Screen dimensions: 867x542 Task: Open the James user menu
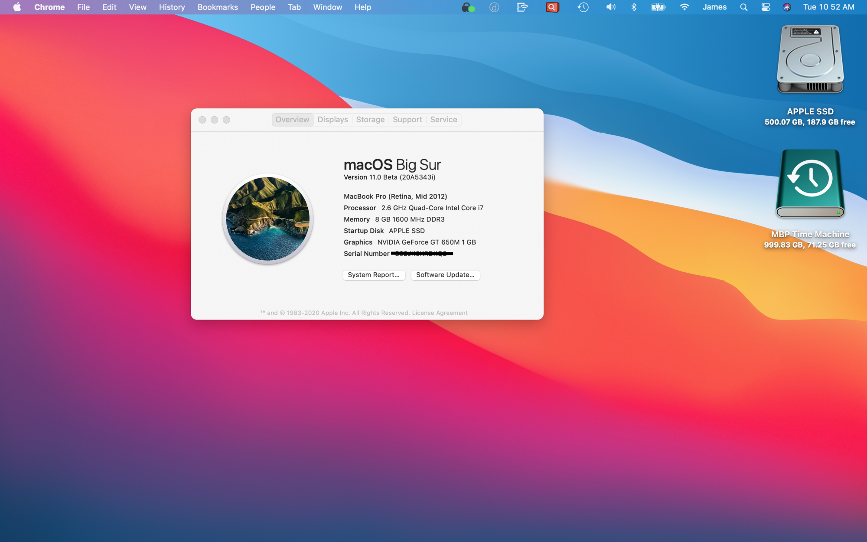[714, 7]
